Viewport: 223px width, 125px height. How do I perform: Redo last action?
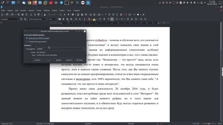click(x=54, y=15)
